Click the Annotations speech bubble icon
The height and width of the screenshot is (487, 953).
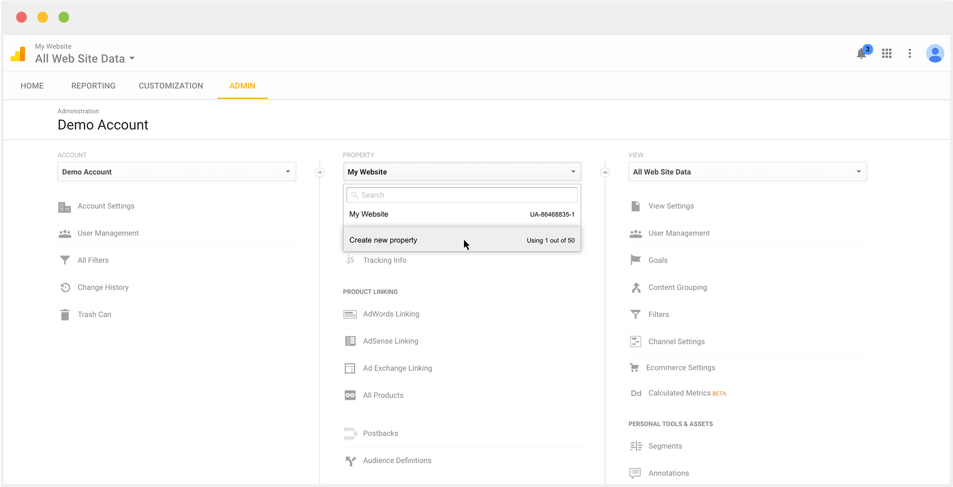635,473
